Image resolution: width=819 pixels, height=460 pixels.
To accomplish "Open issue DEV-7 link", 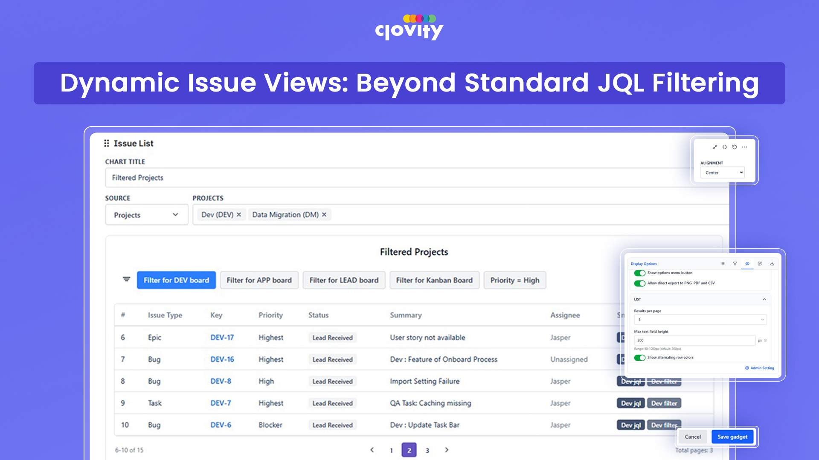I will click(x=221, y=403).
